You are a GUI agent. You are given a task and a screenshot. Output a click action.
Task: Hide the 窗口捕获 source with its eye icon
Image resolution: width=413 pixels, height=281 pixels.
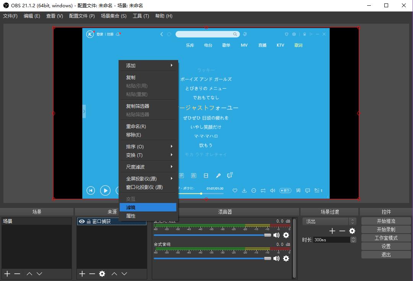tap(81, 221)
